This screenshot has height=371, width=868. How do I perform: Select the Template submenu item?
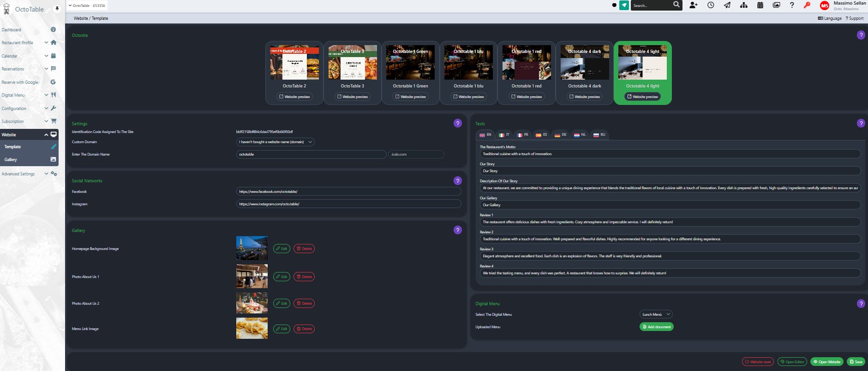click(29, 147)
